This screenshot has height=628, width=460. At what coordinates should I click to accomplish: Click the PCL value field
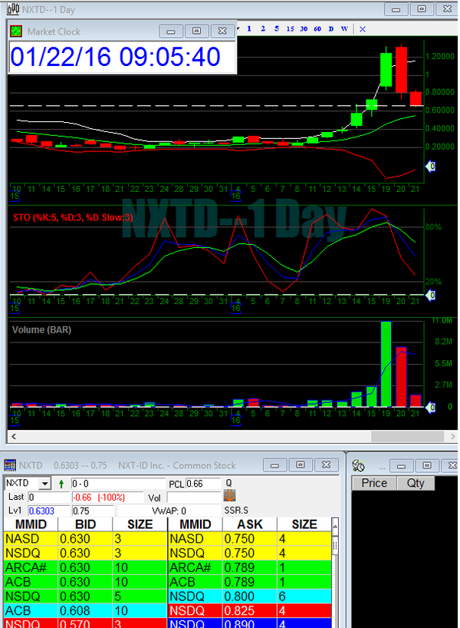click(x=203, y=484)
